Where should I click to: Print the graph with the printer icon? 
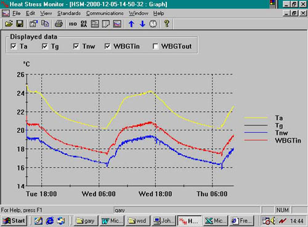pos(59,24)
